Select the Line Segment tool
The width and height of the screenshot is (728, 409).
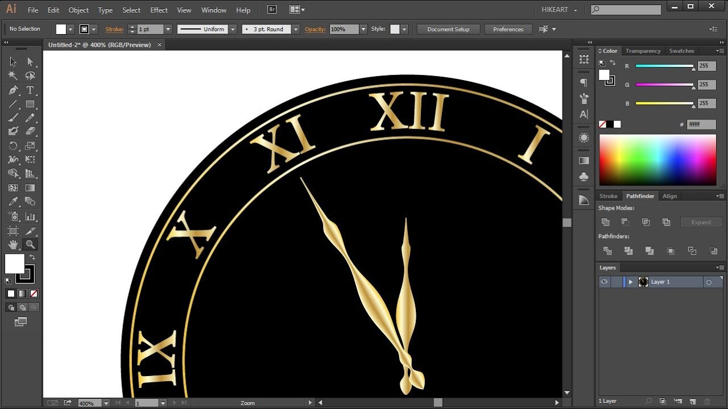(x=13, y=104)
